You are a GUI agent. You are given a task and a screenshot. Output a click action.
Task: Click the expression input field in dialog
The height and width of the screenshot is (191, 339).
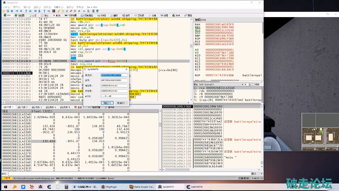[x=114, y=75]
